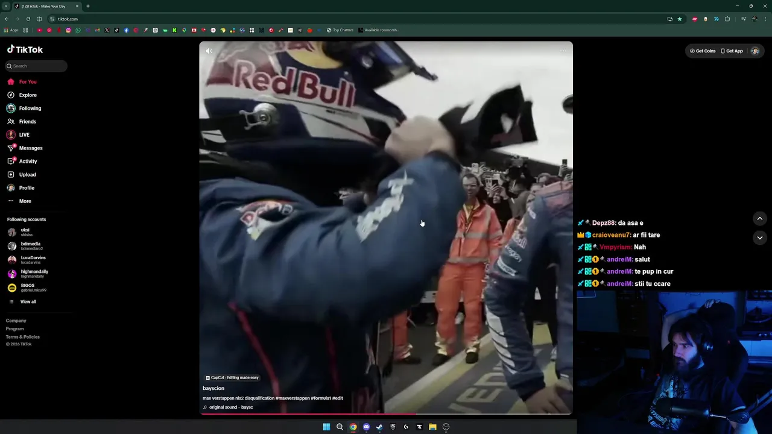This screenshot has width=772, height=434.
Task: Open the Extensions puzzle menu
Action: tap(727, 19)
